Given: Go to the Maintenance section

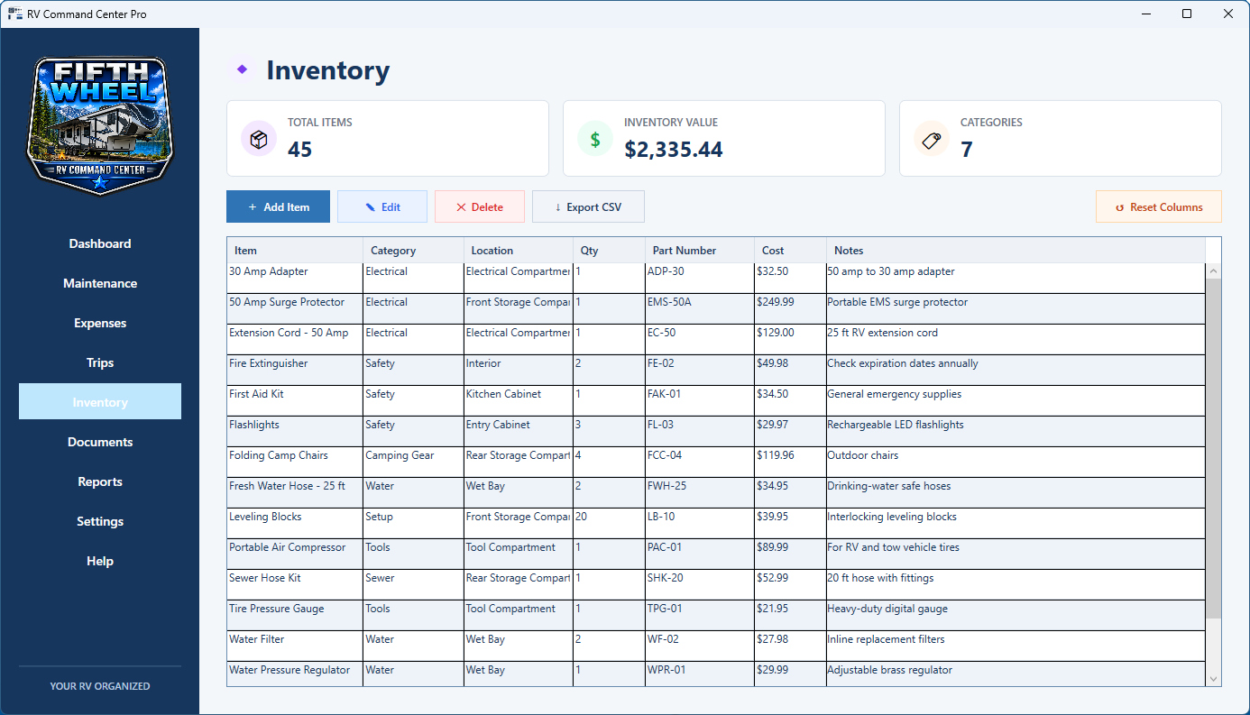Looking at the screenshot, I should pyautogui.click(x=100, y=283).
